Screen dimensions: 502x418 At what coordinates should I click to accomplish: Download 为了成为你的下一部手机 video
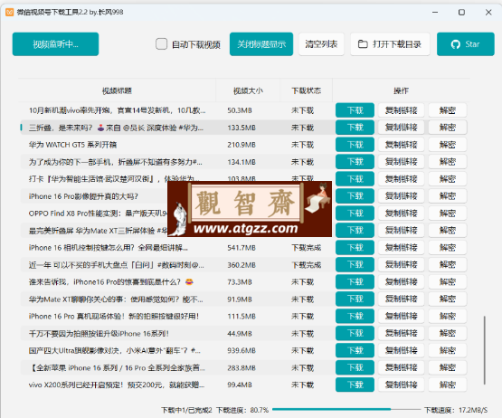click(355, 162)
